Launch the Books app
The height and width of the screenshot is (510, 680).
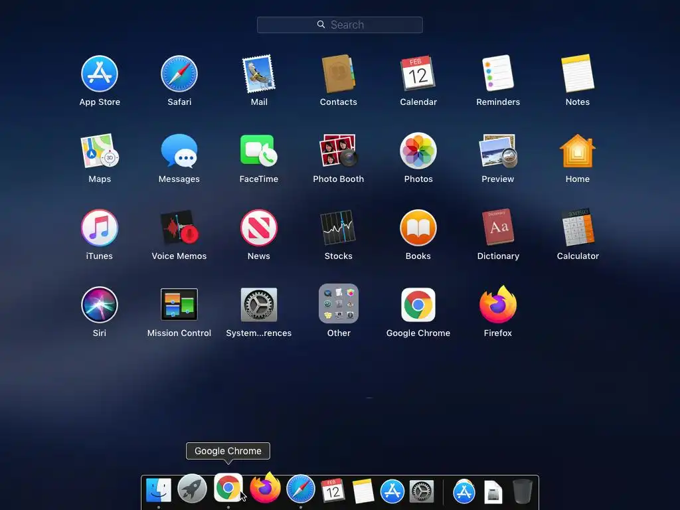(x=418, y=228)
